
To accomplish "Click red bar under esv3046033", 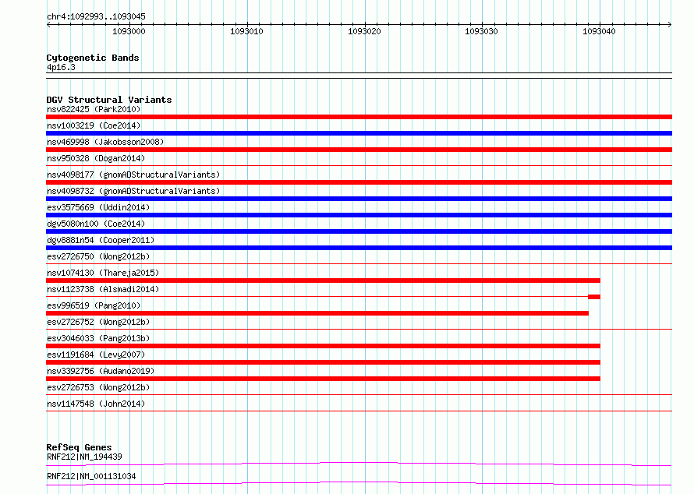I will click(x=323, y=346).
